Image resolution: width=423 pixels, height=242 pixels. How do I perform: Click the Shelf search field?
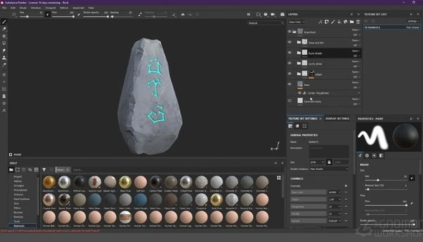[173, 170]
